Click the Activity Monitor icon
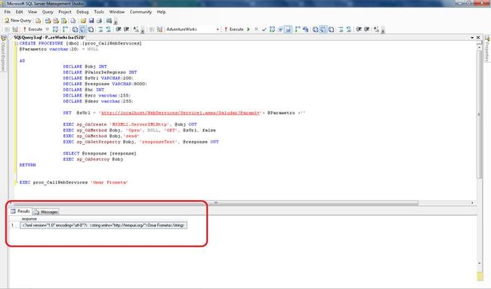The width and height of the screenshot is (491, 289). click(109, 20)
